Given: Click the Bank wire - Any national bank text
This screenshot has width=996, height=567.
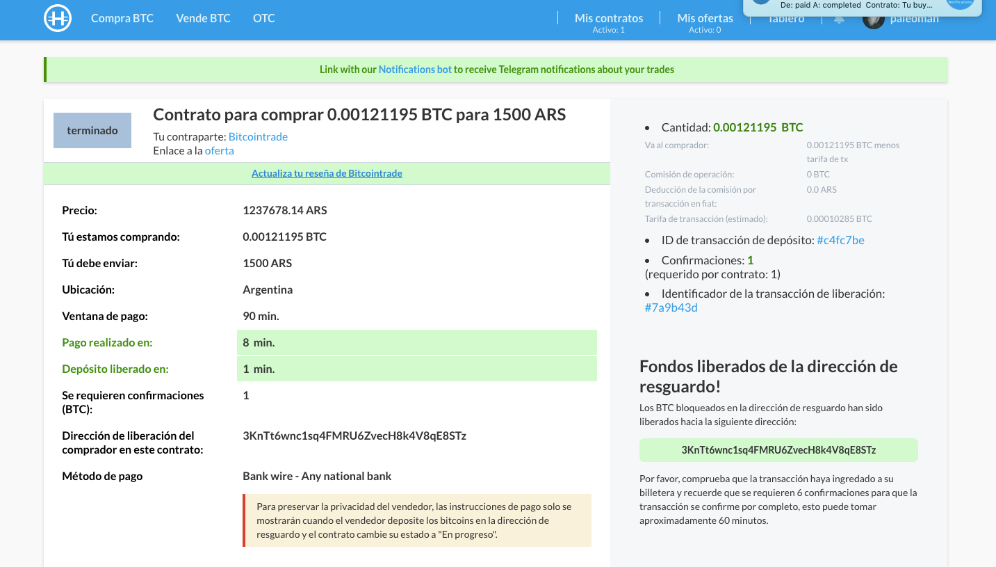Looking at the screenshot, I should pos(317,476).
